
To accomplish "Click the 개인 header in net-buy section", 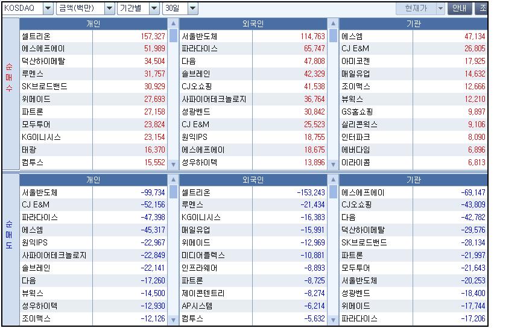I will coord(93,24).
